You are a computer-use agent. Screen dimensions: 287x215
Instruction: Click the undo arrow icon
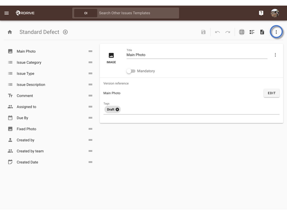click(x=217, y=32)
